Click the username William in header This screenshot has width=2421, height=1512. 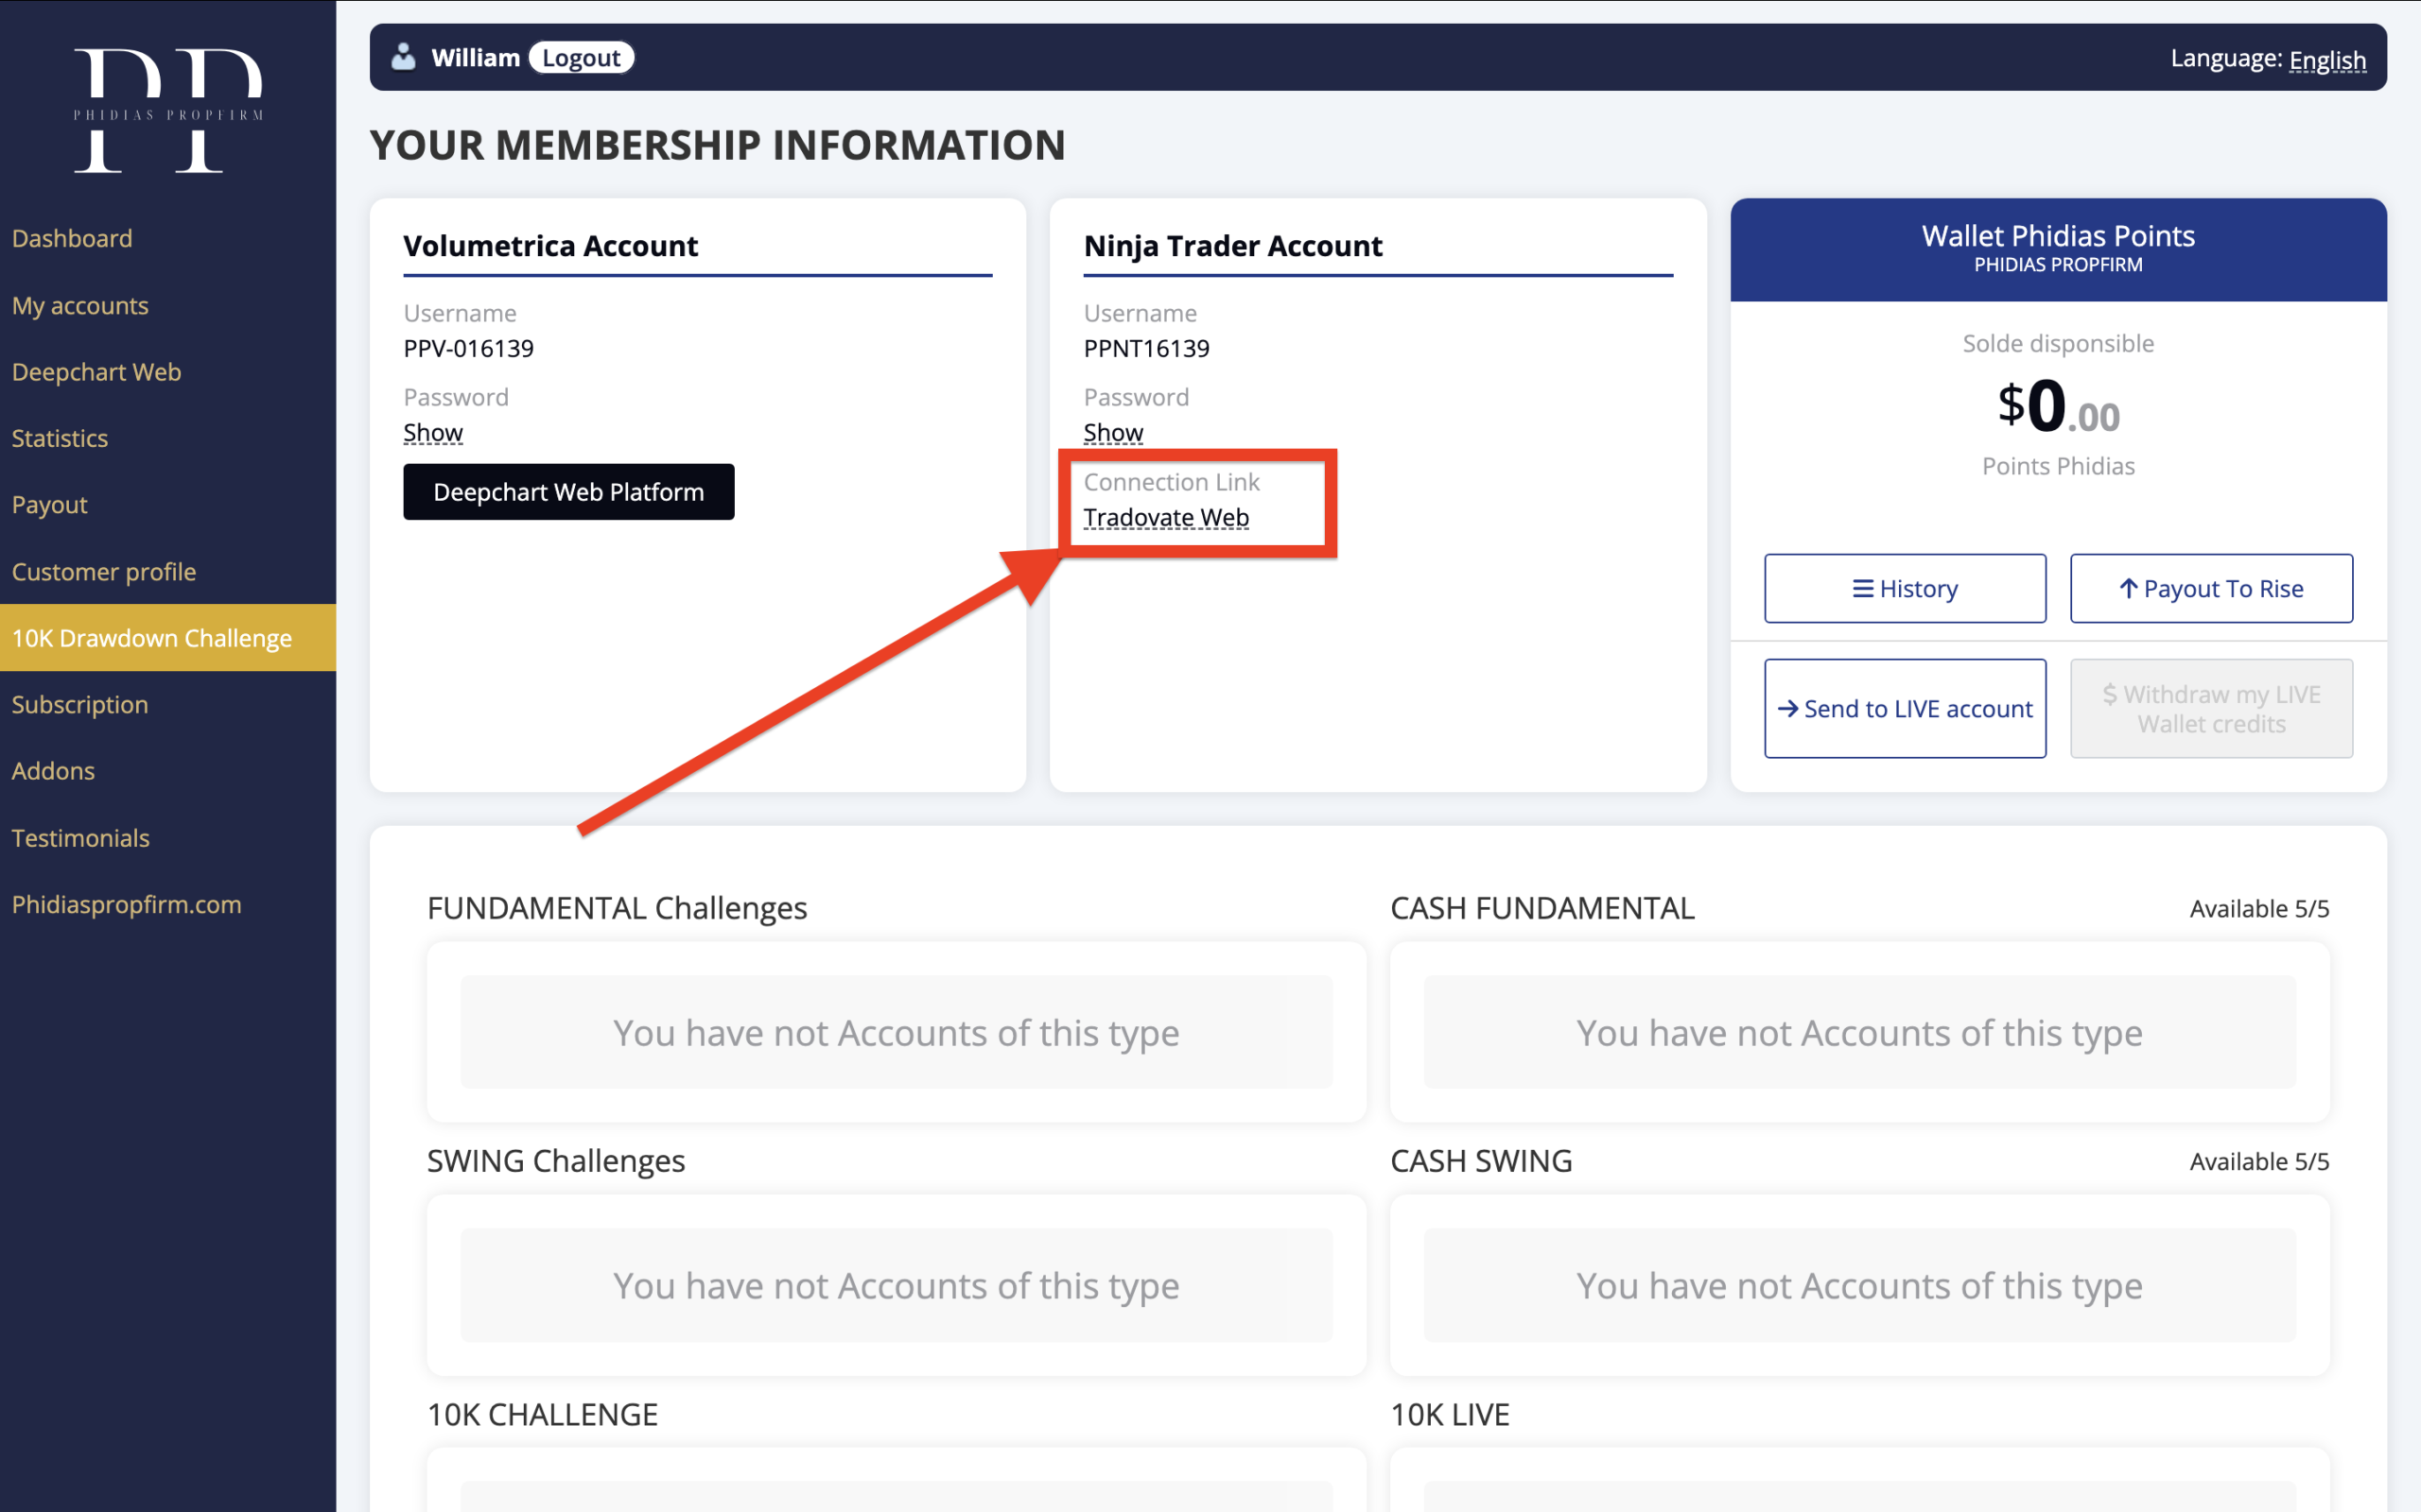click(475, 58)
